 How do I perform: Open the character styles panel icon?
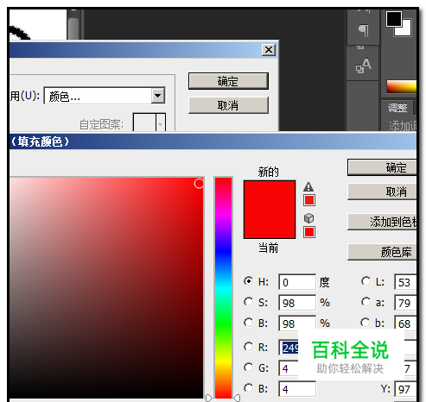[x=364, y=66]
